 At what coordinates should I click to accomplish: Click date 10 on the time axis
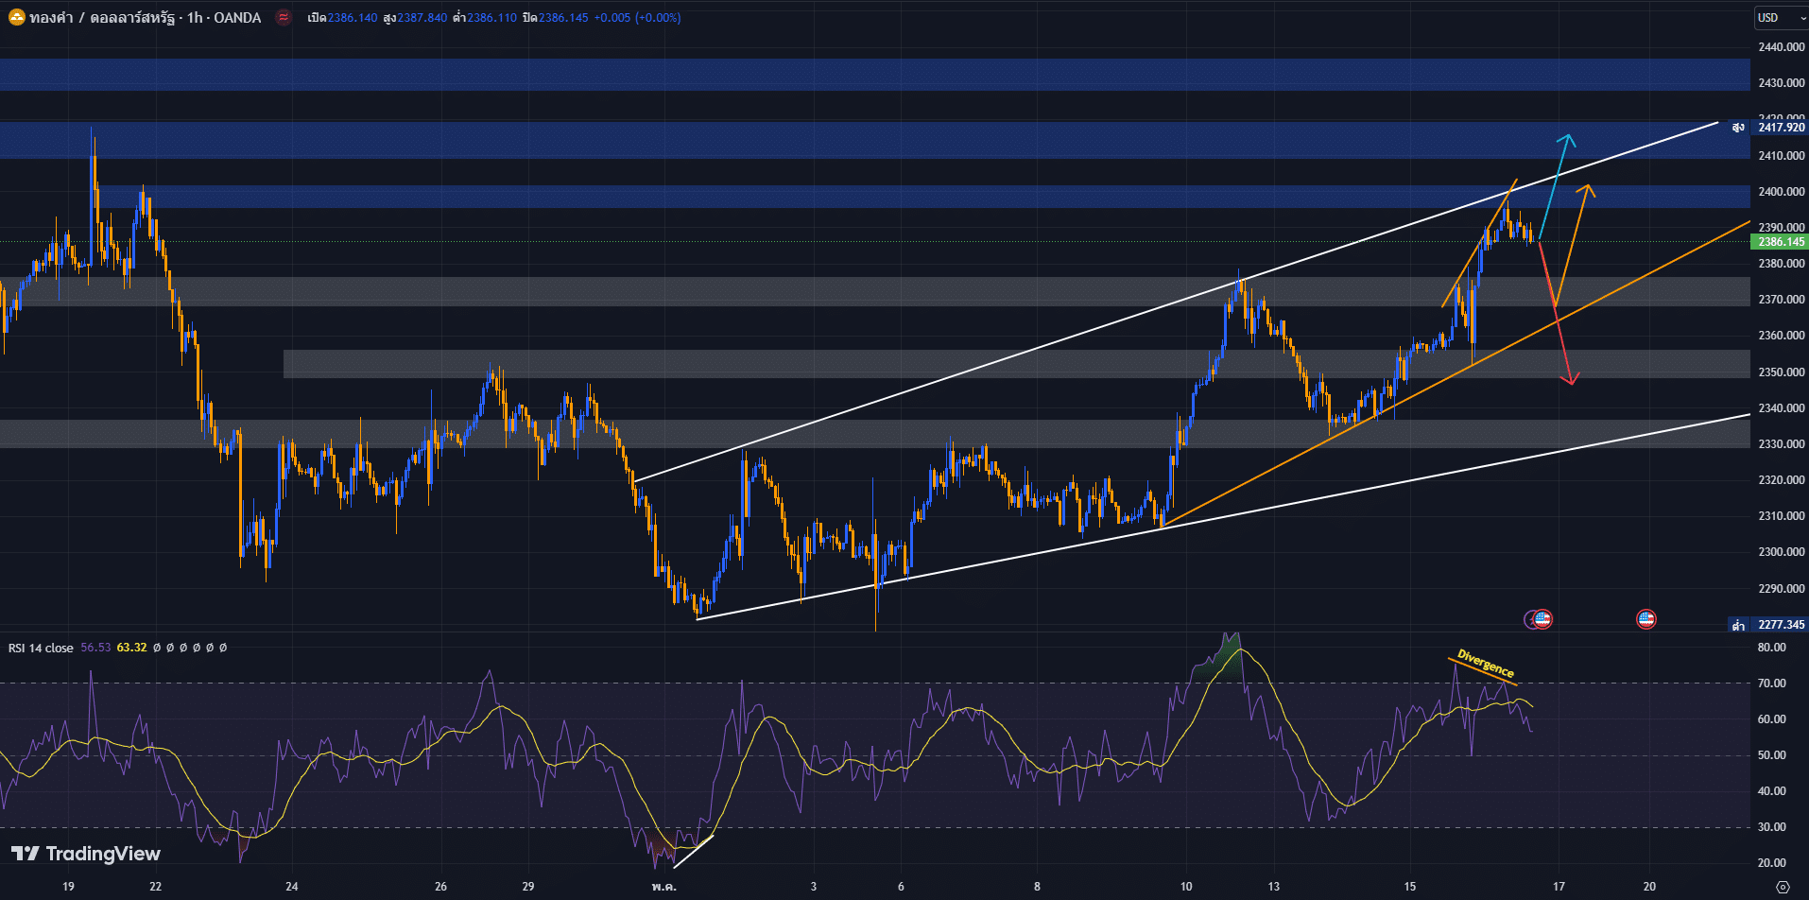(1186, 887)
